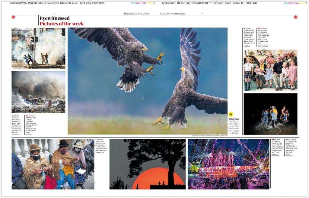The image size is (309, 198).
Task: Open the white-tailed eagles battle photo
Action: pyautogui.click(x=147, y=81)
